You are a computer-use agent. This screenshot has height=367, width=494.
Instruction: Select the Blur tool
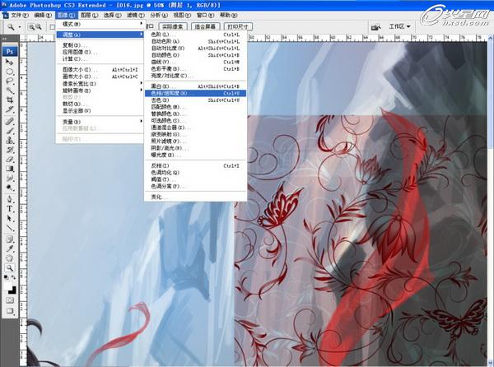pyautogui.click(x=9, y=178)
